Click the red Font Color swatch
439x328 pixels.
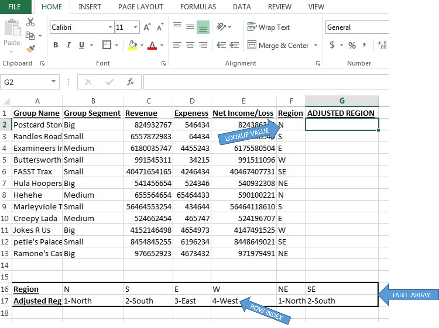(152, 45)
